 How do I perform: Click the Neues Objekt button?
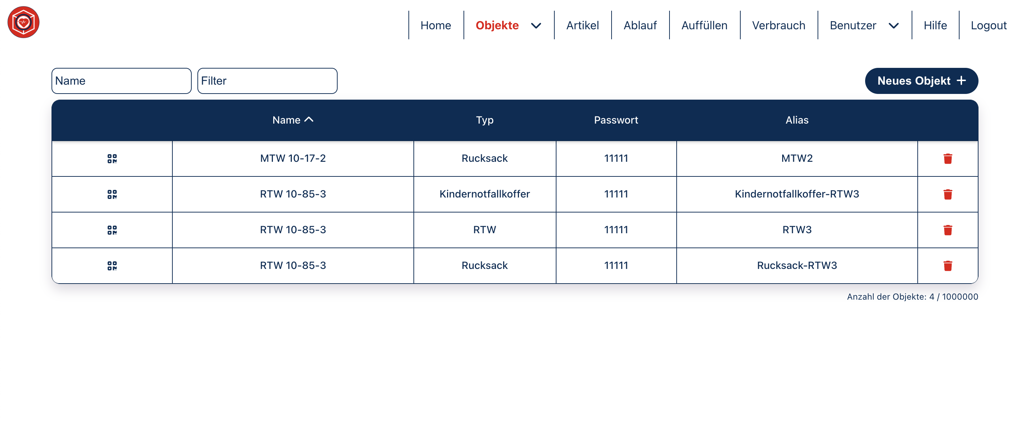[921, 81]
